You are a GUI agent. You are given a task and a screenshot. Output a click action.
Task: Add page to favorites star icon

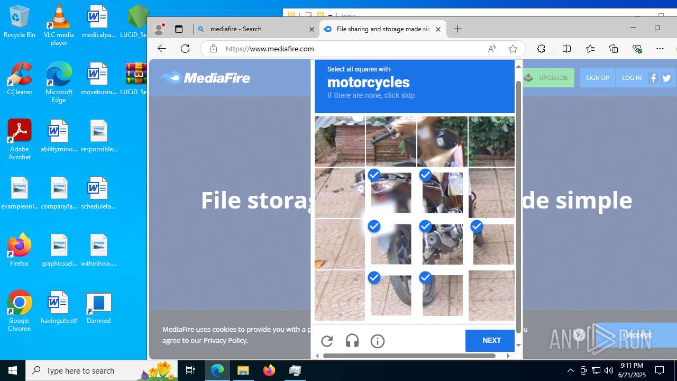click(x=513, y=49)
